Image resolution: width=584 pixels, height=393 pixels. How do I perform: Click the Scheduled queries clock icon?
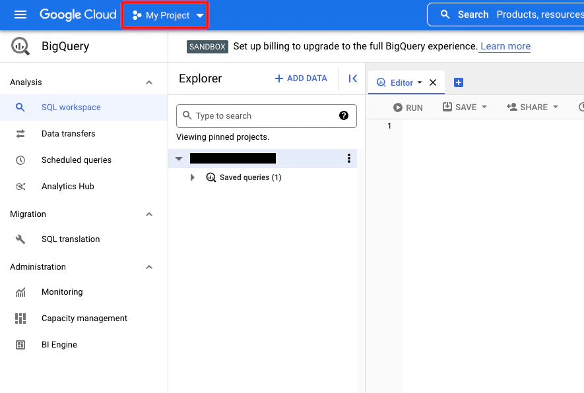20,160
